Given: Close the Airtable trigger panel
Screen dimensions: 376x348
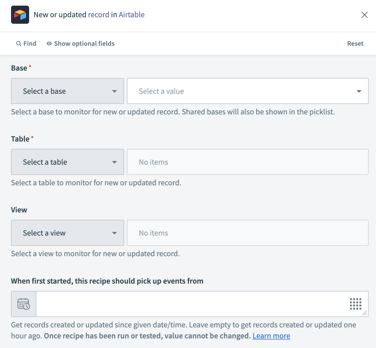Looking at the screenshot, I should pos(364,15).
